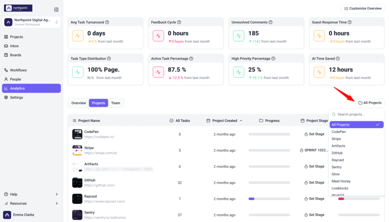Click the Guest Response Time pulse icon
This screenshot has width=389, height=222.
pos(319,36)
